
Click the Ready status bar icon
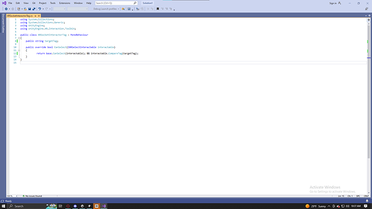click(x=2, y=201)
